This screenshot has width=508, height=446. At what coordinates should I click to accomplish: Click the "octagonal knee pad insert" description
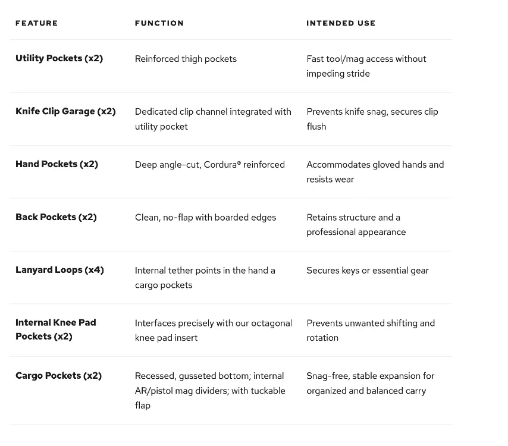pos(213,331)
